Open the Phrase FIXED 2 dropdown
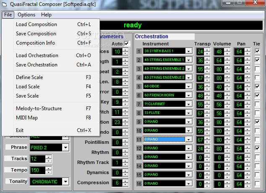 click(65, 148)
